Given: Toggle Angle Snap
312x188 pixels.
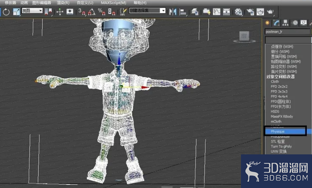Looking at the screenshot, I should pyautogui.click(x=92, y=12).
